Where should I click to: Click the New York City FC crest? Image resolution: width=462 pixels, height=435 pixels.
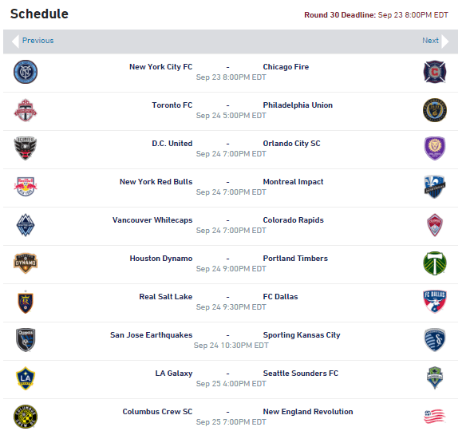click(26, 72)
